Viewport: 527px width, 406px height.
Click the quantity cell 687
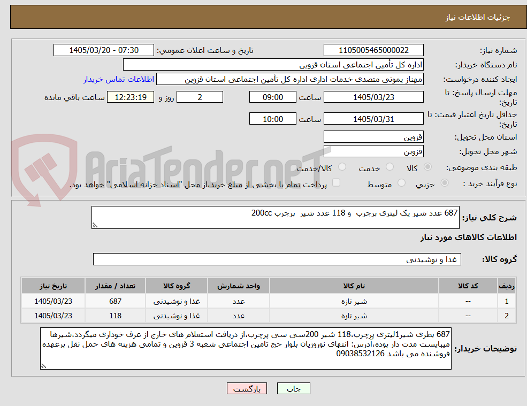tap(115, 301)
